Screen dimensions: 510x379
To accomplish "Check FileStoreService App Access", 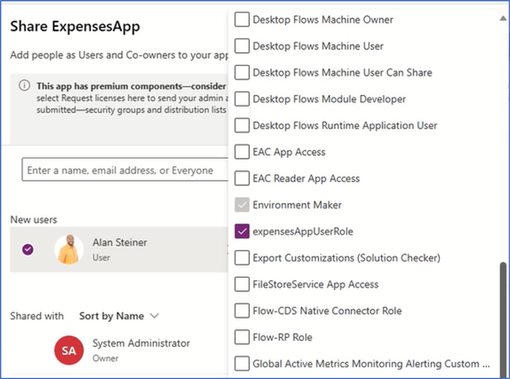I will coord(242,284).
